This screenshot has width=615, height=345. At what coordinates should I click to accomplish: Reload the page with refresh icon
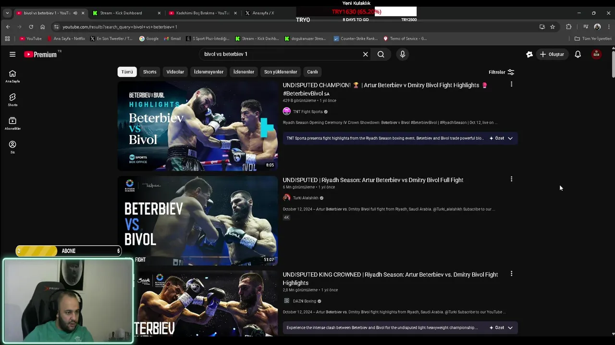[31, 27]
